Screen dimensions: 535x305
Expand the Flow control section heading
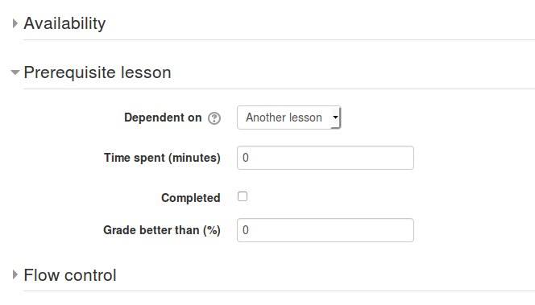70,275
